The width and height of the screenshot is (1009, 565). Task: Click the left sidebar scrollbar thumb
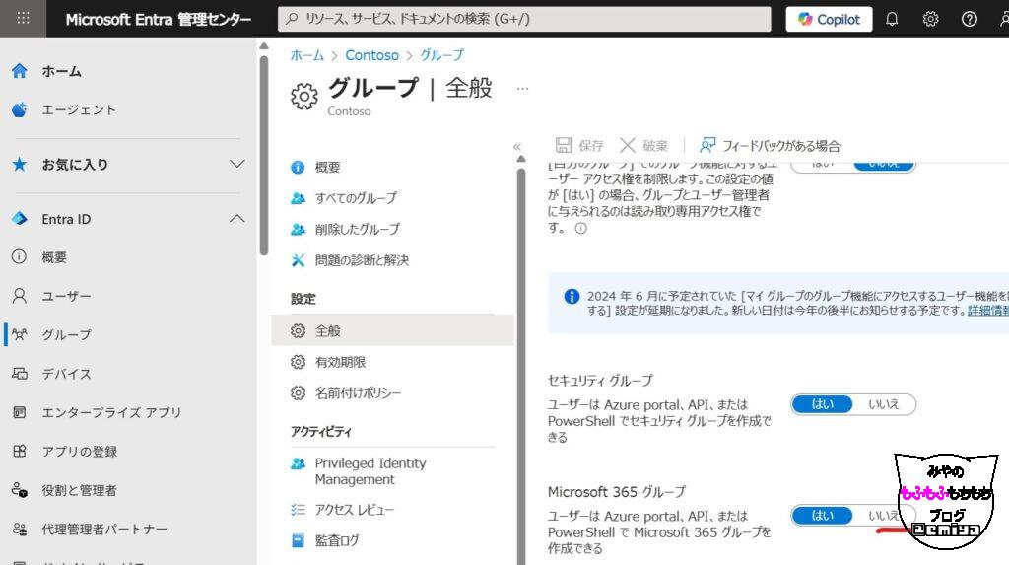pos(264,155)
